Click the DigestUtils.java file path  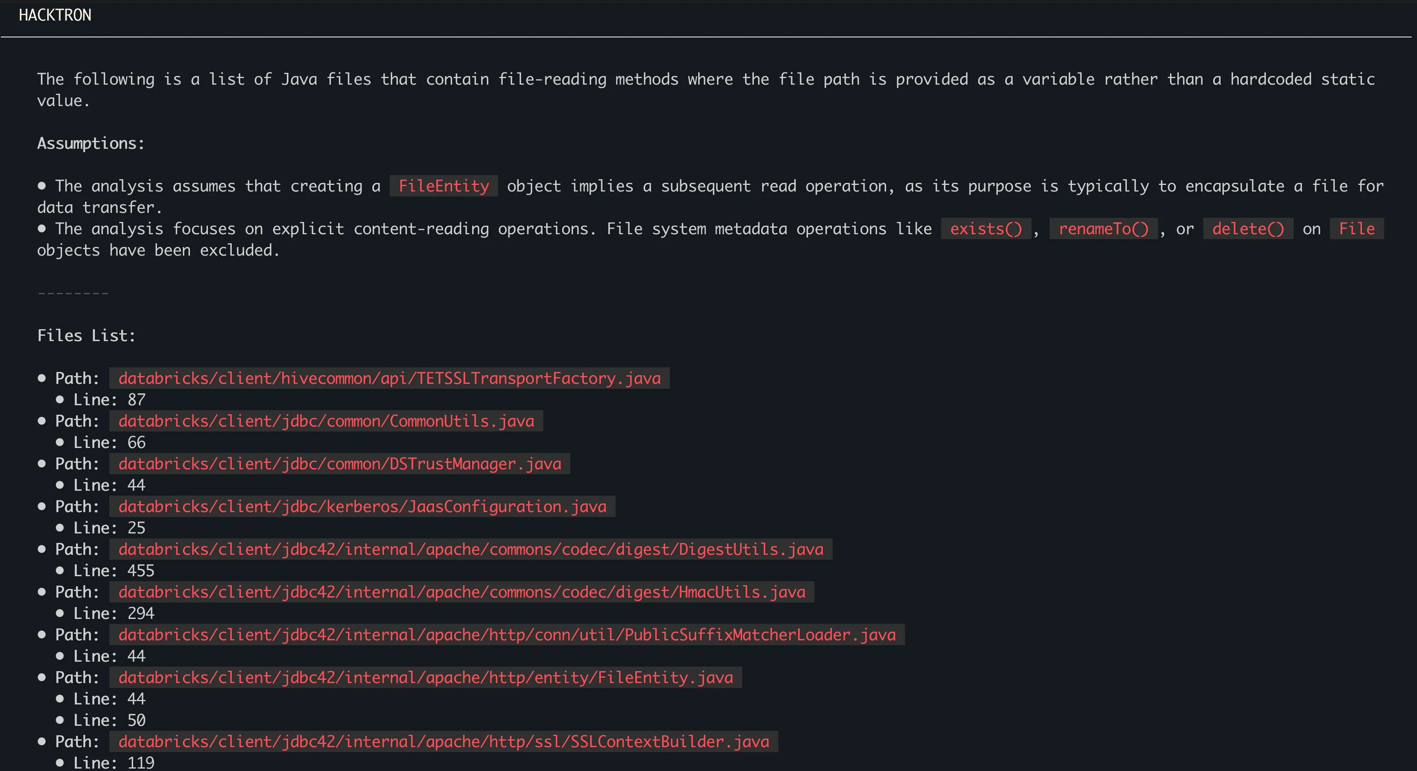pyautogui.click(x=470, y=549)
